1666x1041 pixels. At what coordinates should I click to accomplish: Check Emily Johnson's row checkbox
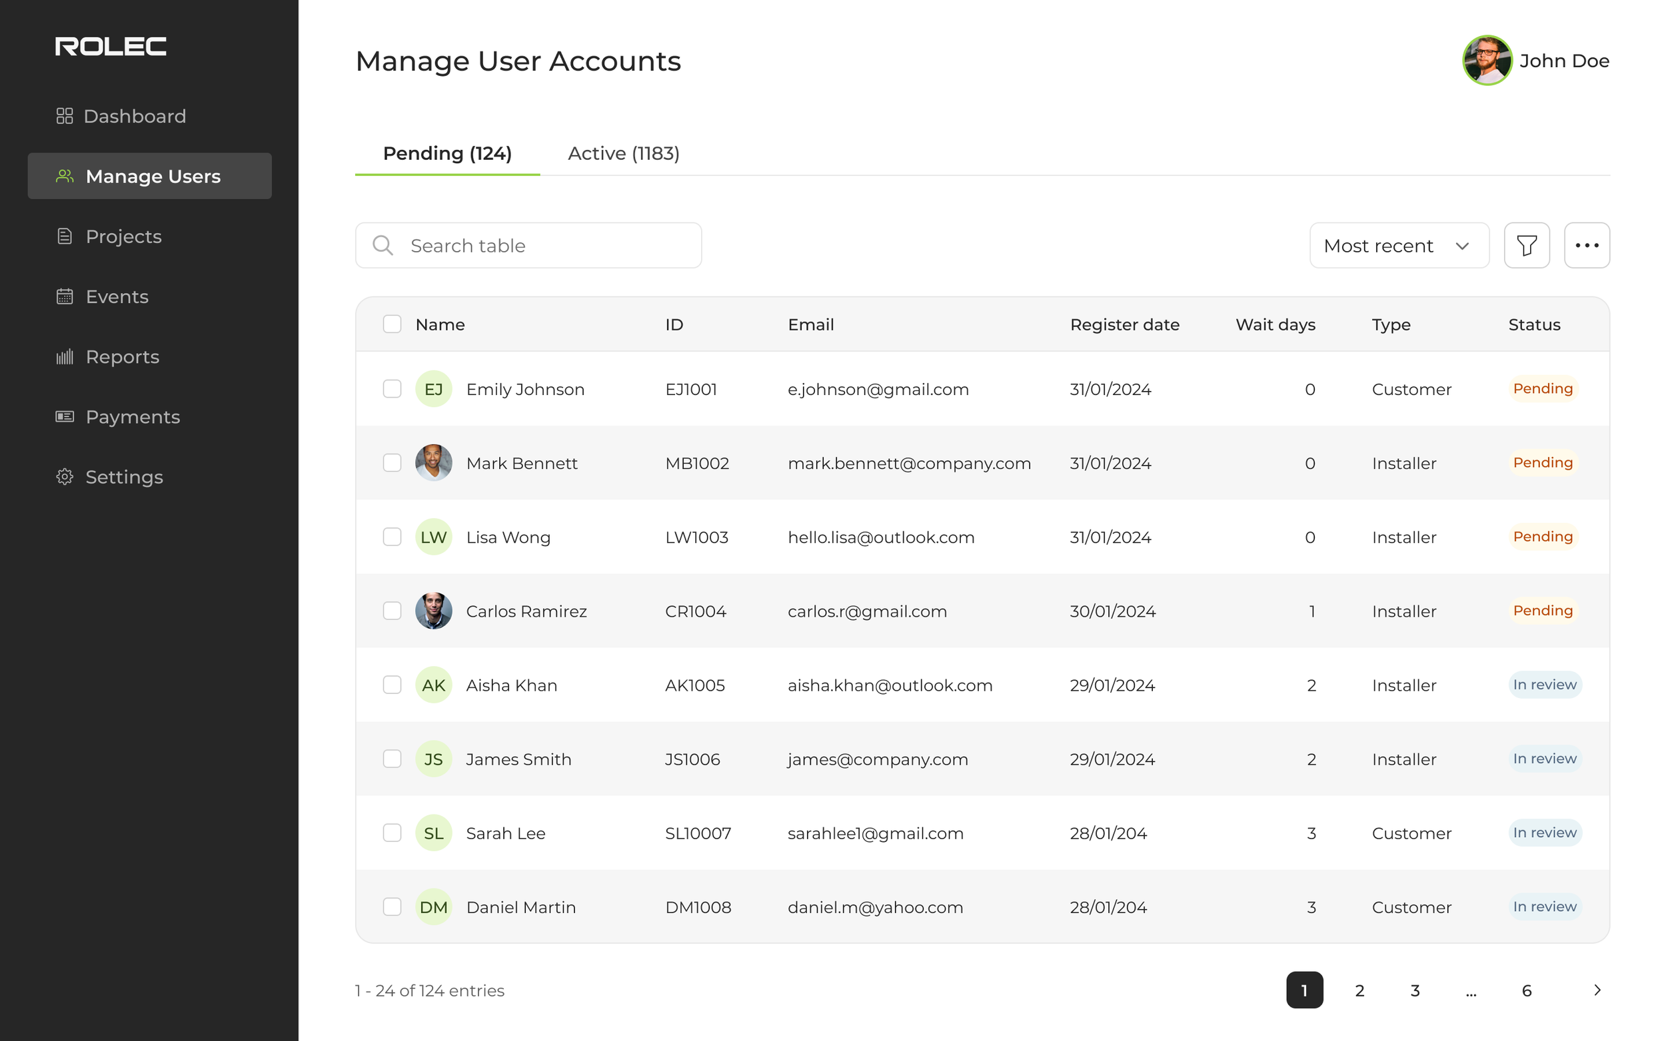(392, 388)
